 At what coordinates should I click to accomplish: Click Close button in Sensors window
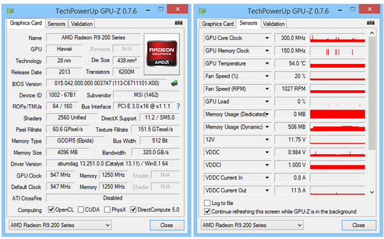tap(359, 225)
